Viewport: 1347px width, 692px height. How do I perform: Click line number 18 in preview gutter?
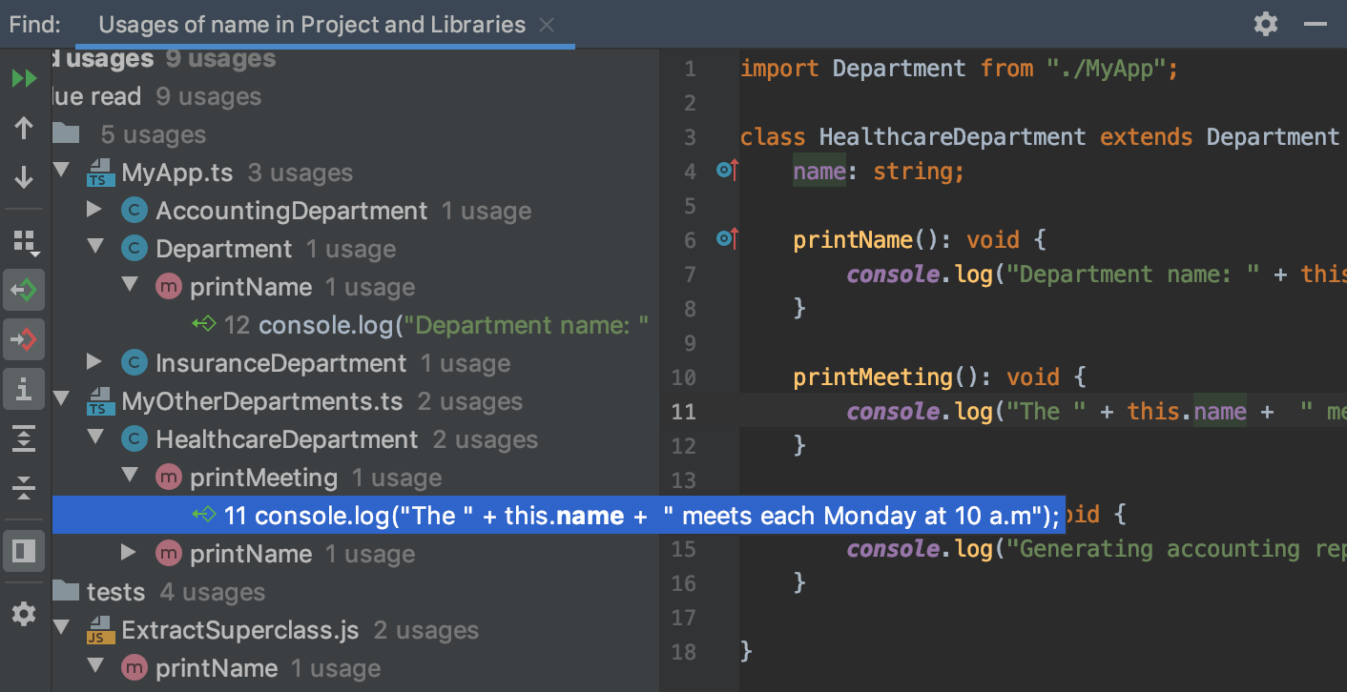[x=684, y=652]
